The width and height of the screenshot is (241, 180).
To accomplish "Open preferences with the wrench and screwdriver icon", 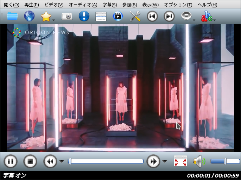I will [x=135, y=16].
